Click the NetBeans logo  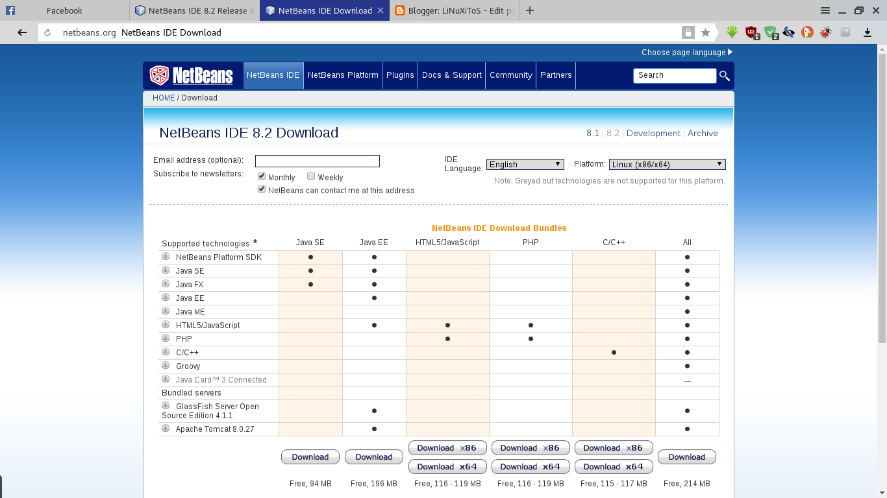tap(191, 75)
